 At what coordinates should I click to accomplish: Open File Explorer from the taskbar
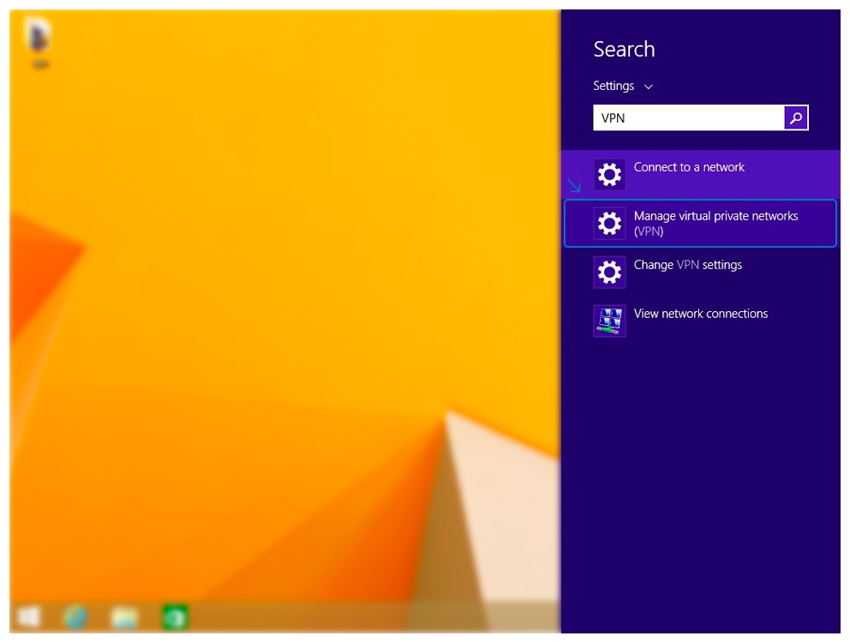(x=124, y=618)
